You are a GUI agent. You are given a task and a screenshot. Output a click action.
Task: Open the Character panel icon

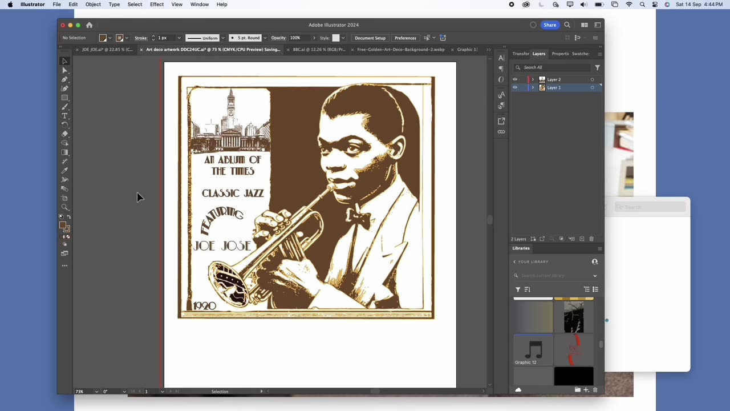click(x=501, y=58)
